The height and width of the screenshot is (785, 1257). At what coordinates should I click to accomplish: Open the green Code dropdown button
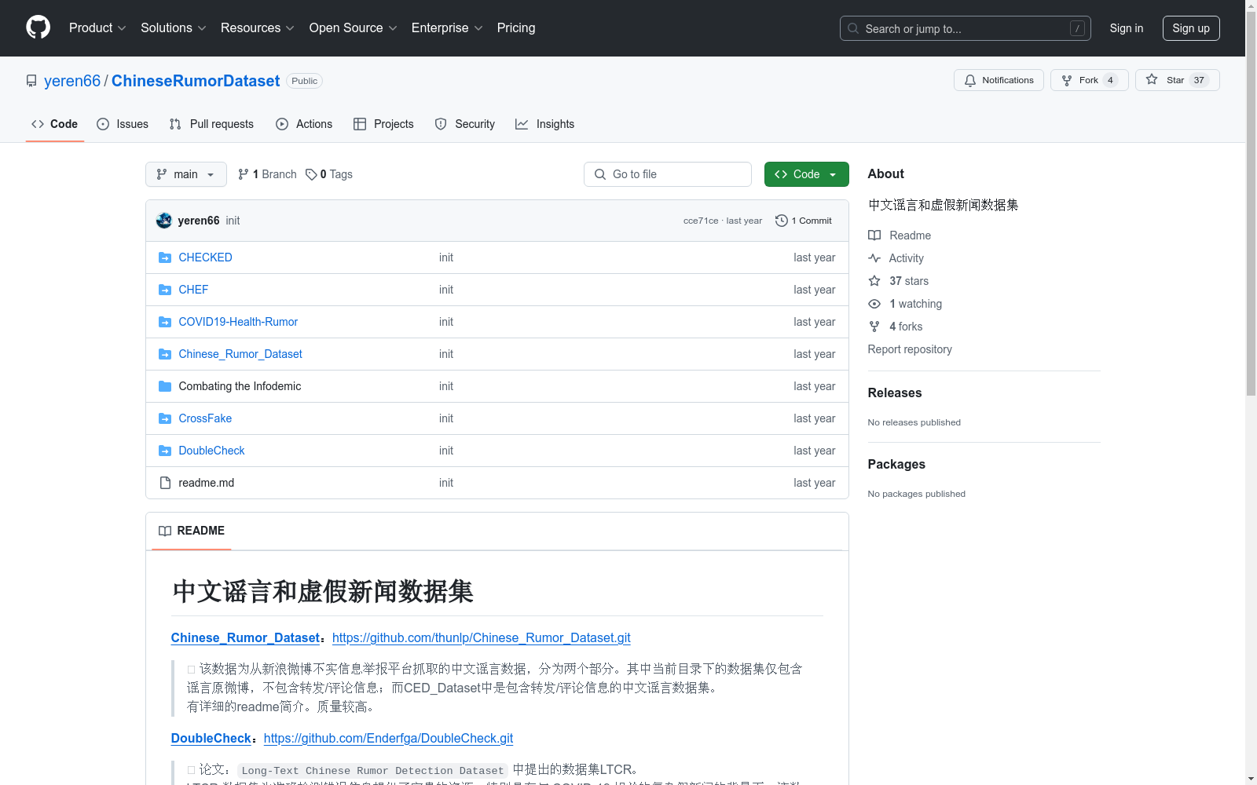point(806,174)
